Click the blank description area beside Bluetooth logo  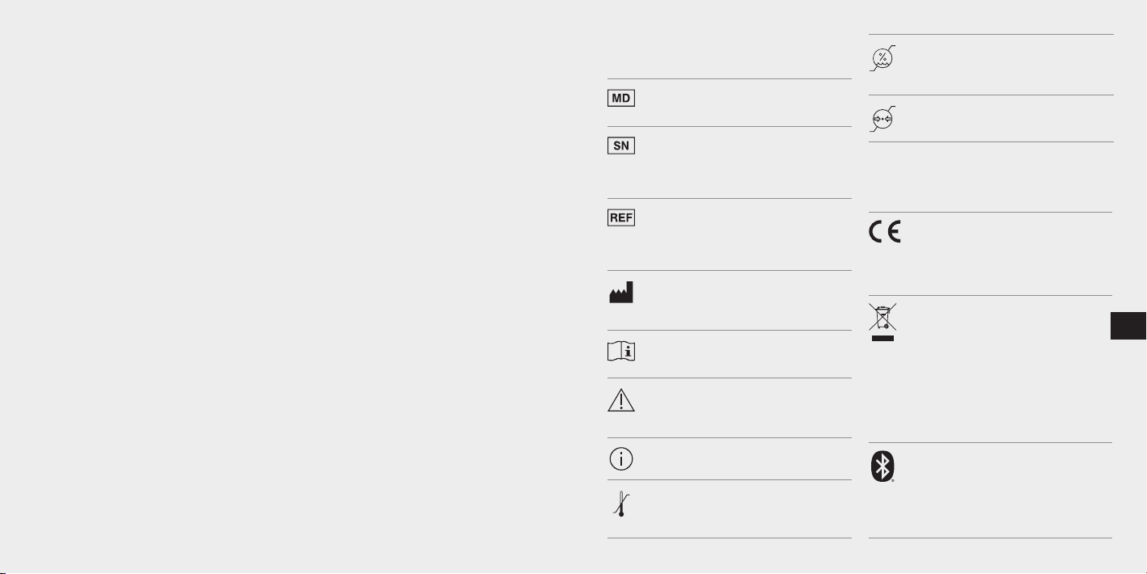tap(1007, 490)
